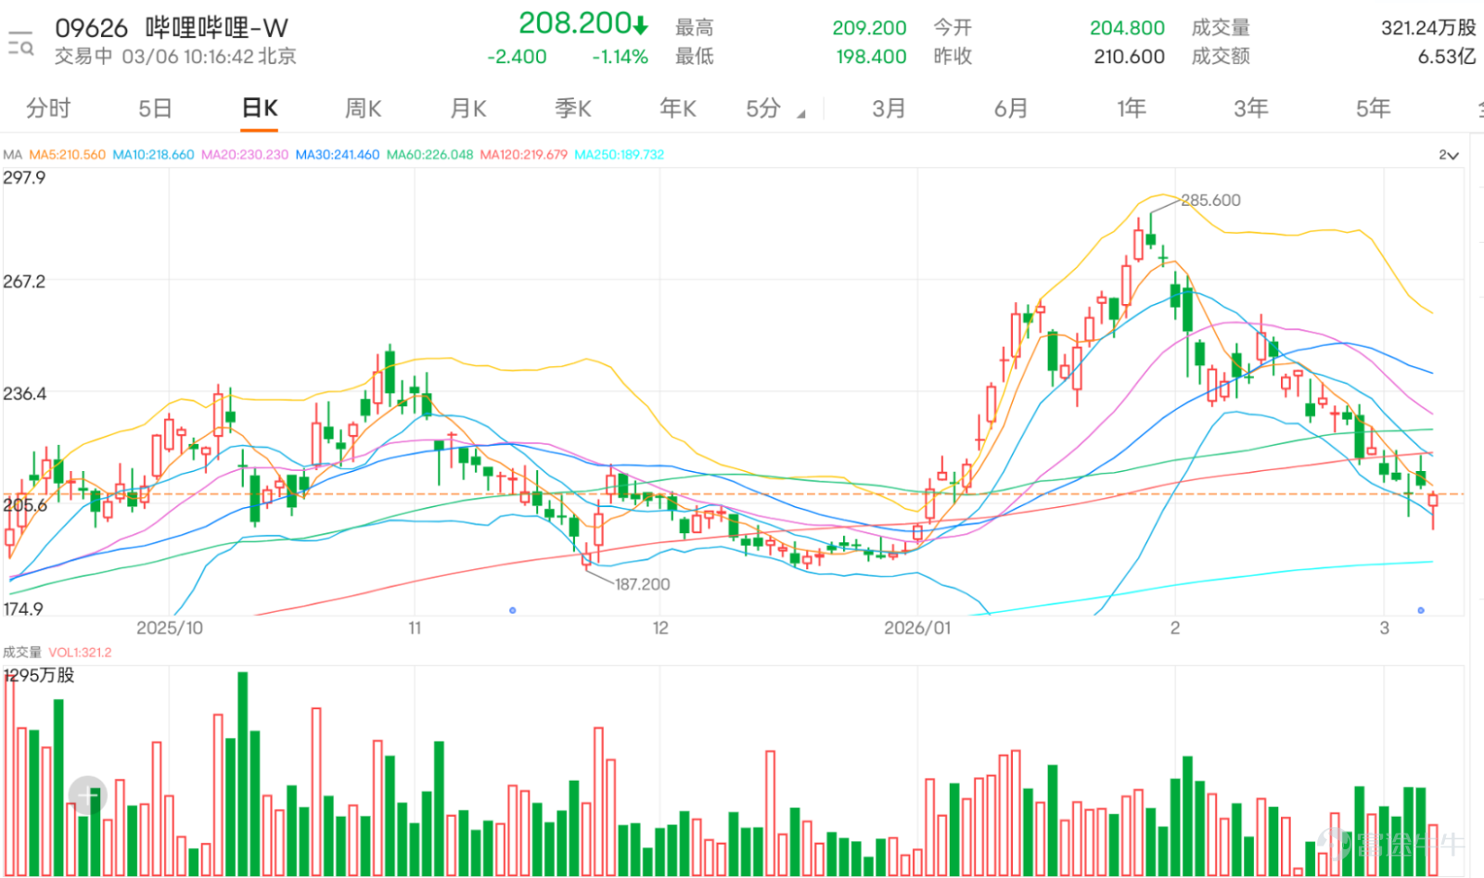Click the 最低 value 198.400

871,57
